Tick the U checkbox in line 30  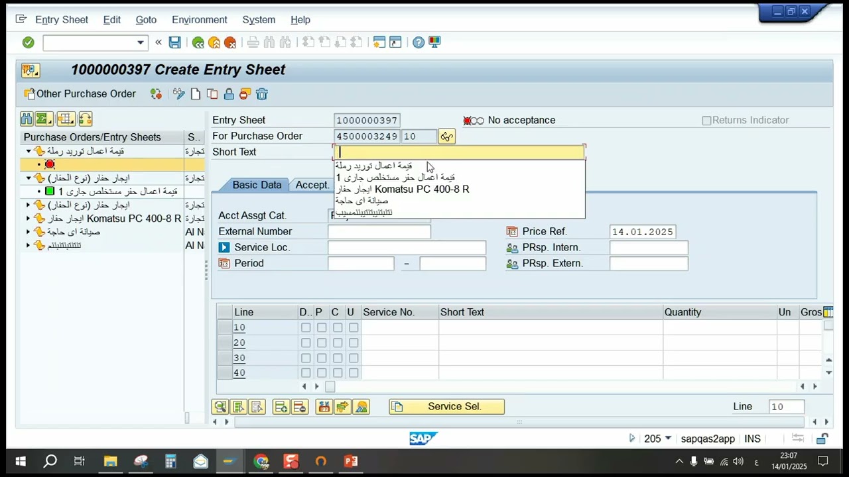coord(354,358)
